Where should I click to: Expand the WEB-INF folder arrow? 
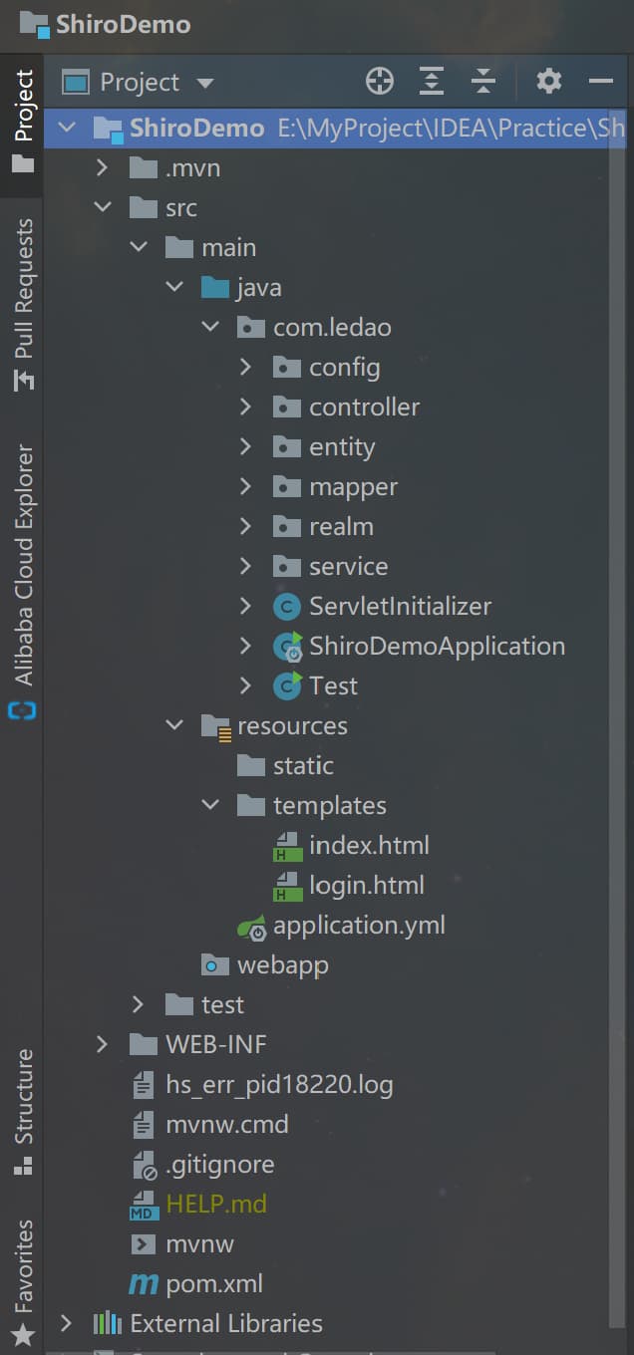click(x=102, y=1044)
